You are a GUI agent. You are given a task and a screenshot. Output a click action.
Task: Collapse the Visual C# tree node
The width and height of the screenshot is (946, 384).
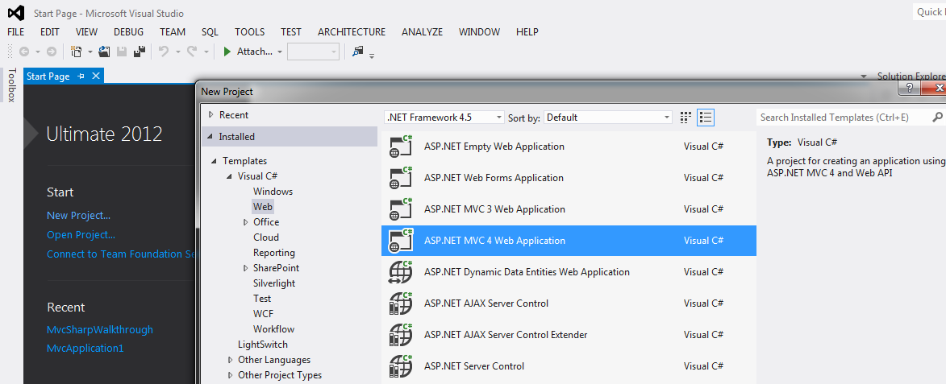point(229,176)
